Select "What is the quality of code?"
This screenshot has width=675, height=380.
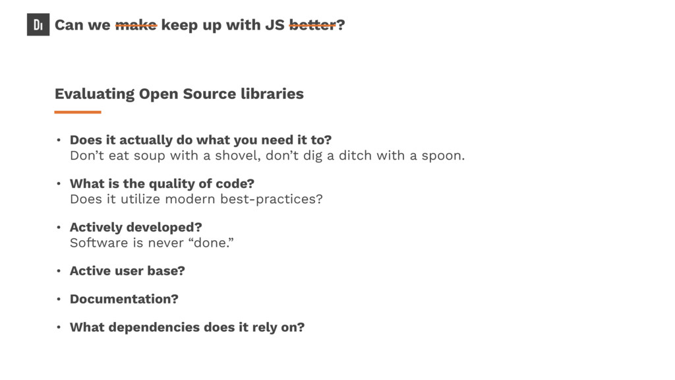pyautogui.click(x=162, y=184)
